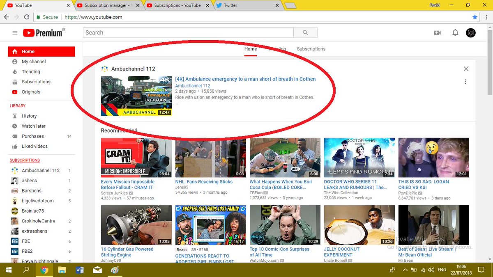Image resolution: width=493 pixels, height=277 pixels.
Task: Open the upload video camera icon
Action: tap(437, 33)
